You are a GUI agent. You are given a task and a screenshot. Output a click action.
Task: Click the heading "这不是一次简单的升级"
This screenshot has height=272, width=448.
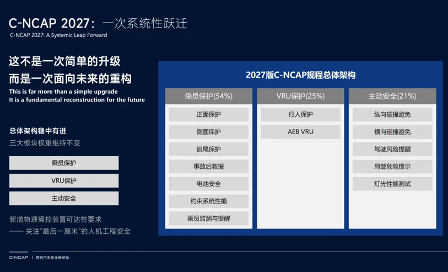(x=64, y=61)
